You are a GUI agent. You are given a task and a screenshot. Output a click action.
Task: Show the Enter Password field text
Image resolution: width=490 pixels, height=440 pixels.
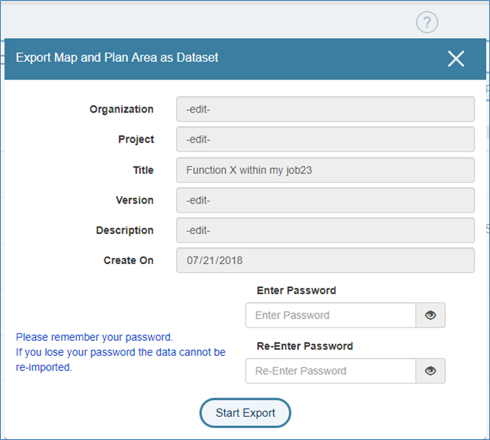tap(430, 315)
